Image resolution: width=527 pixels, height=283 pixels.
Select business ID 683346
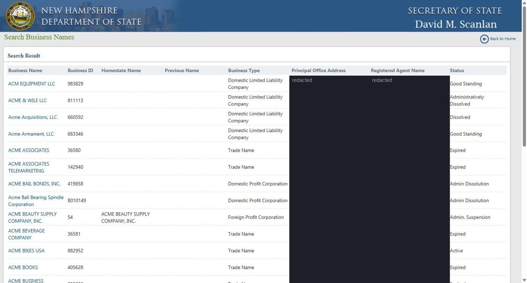click(x=76, y=134)
